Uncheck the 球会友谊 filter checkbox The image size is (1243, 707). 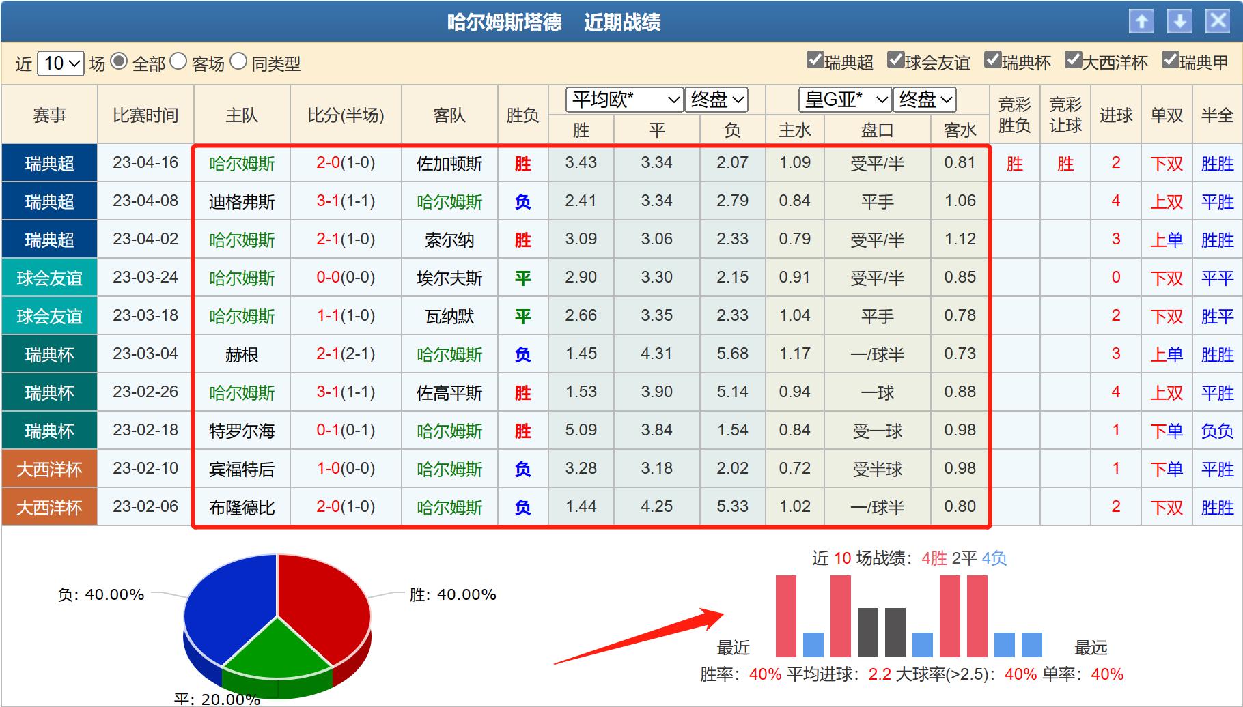click(895, 60)
